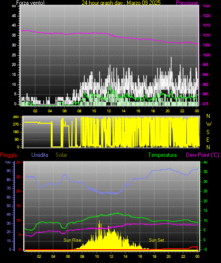The height and width of the screenshot is (263, 221).
Task: Click the Solar legend label
Action: (62, 155)
